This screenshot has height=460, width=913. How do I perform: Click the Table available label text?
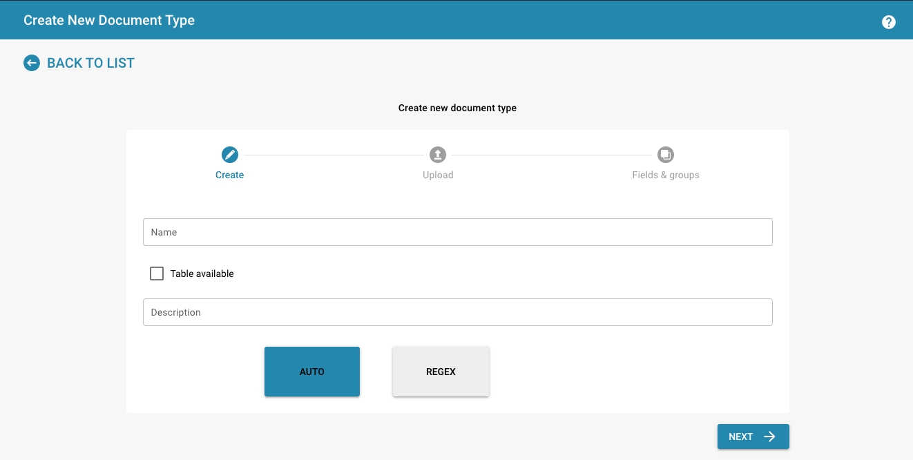coord(202,274)
